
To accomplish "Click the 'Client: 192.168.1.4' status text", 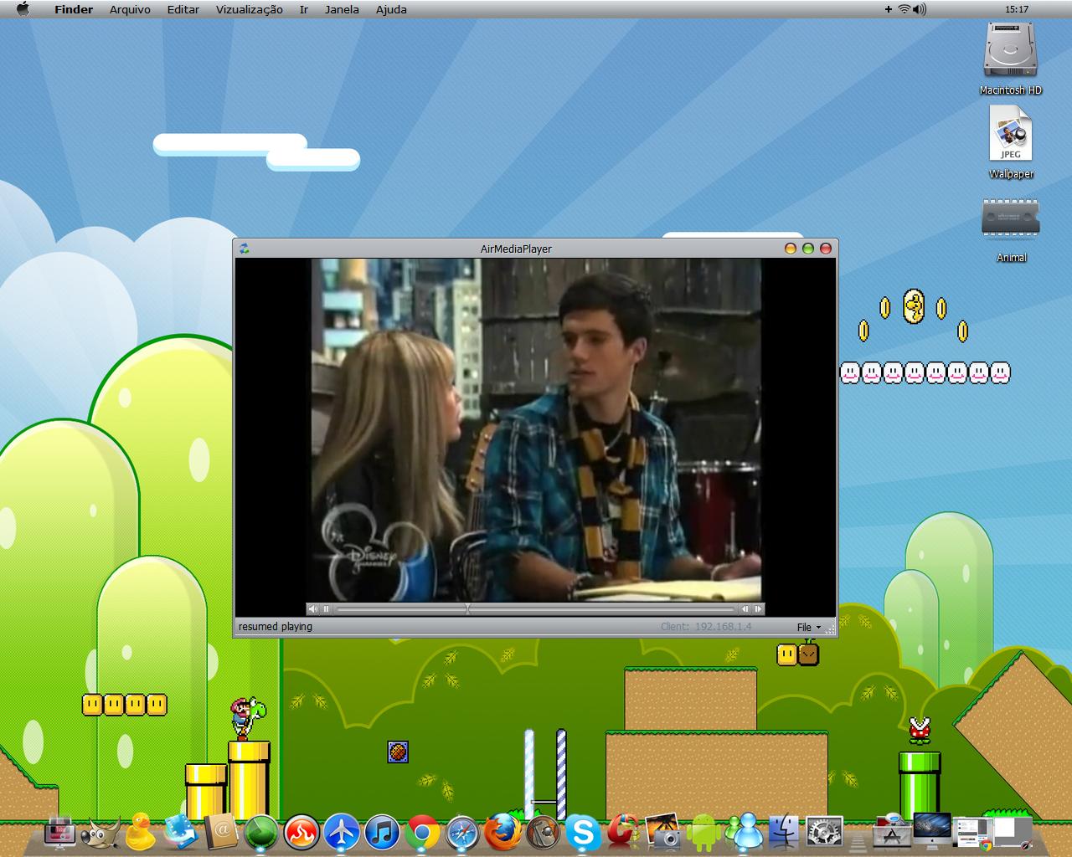I will tap(706, 627).
